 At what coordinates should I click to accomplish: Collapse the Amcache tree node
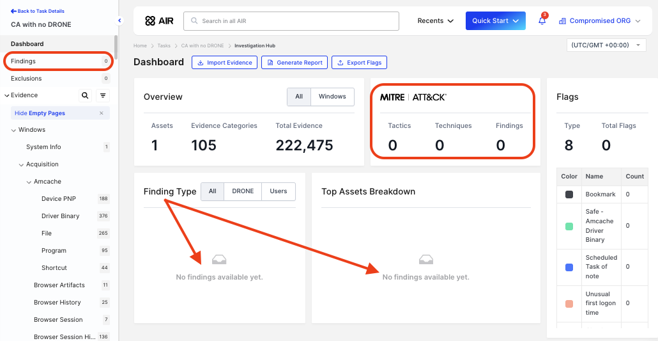click(x=29, y=182)
